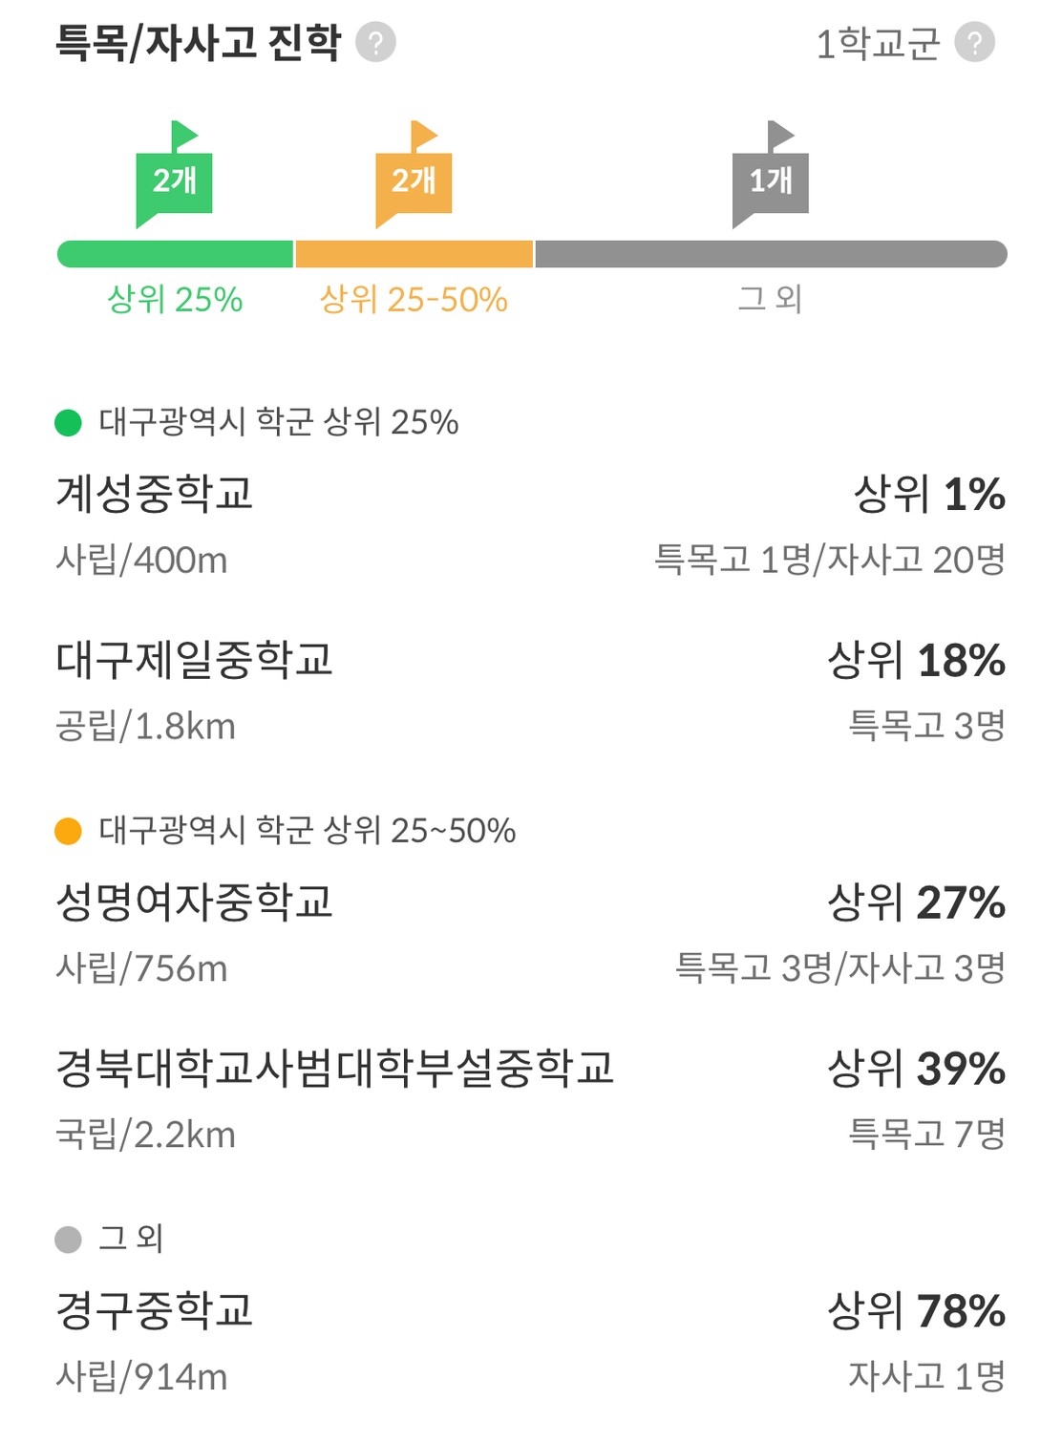Open help icon beside 특목/자사고 진학 title
The width and height of the screenshot is (1062, 1443).
(x=375, y=43)
